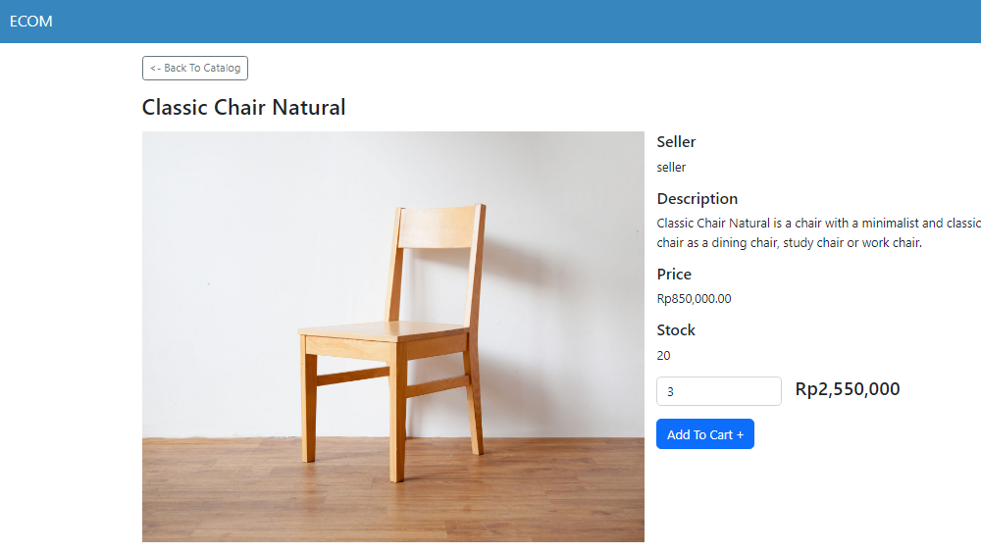Click the plus sign on Add To Cart
The height and width of the screenshot is (553, 981).
coord(740,434)
